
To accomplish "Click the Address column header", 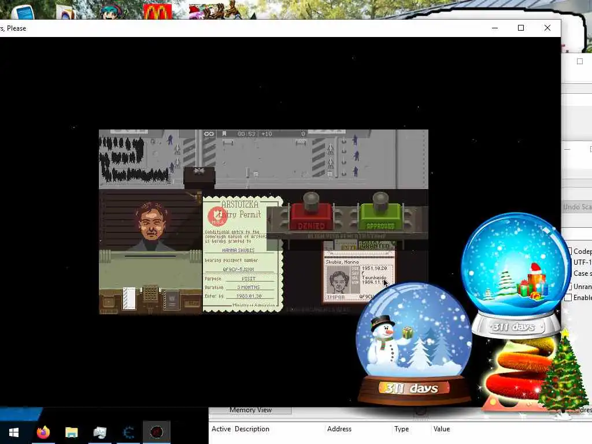I will 339,429.
